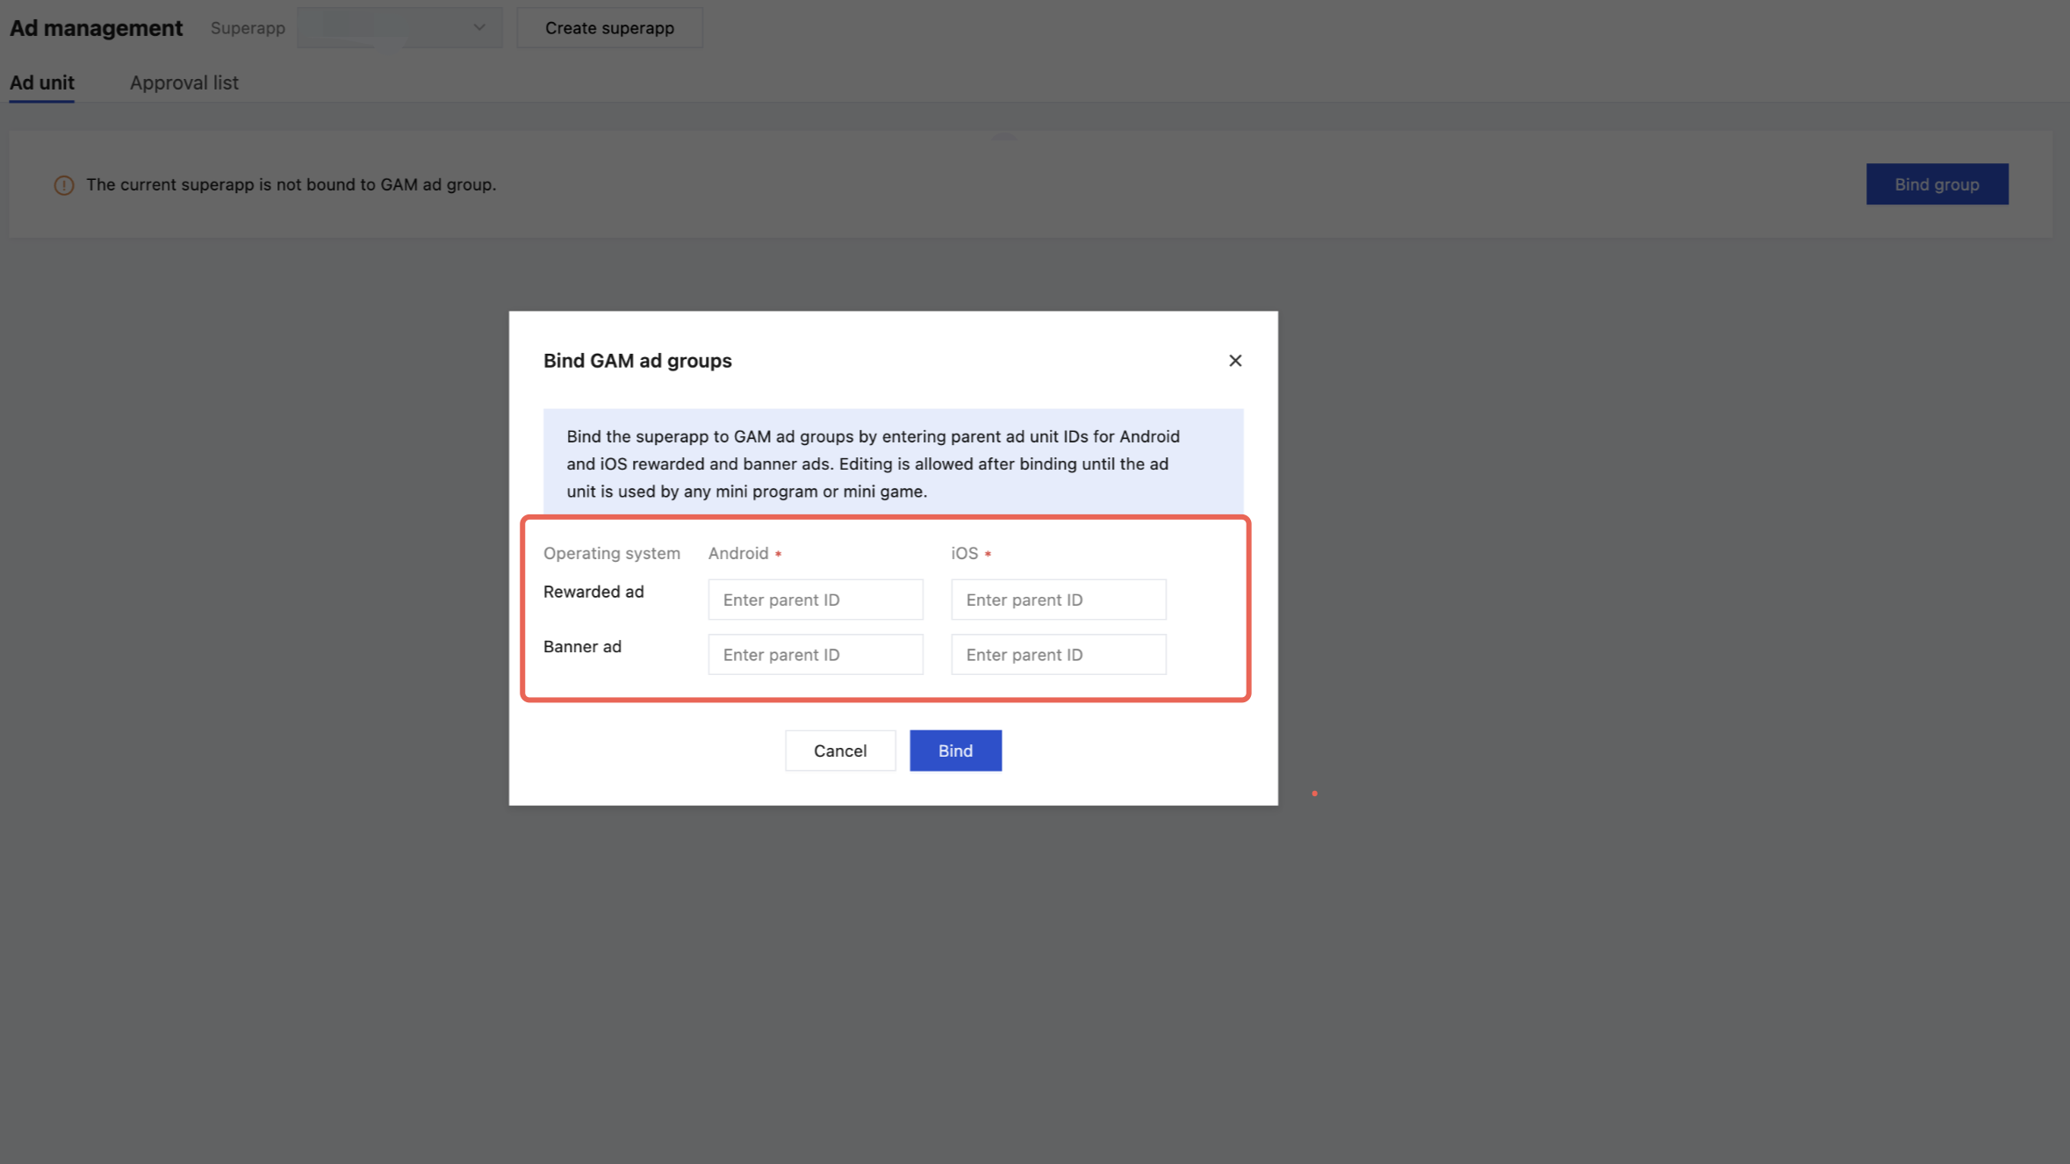This screenshot has height=1164, width=2070.
Task: Click the orange warning icon in banner
Action: coord(63,185)
